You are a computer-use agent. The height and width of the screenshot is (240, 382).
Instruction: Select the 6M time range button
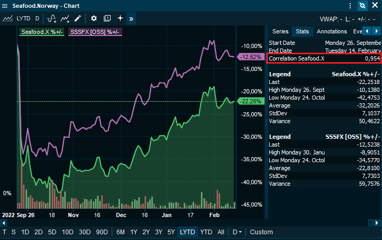point(121,232)
